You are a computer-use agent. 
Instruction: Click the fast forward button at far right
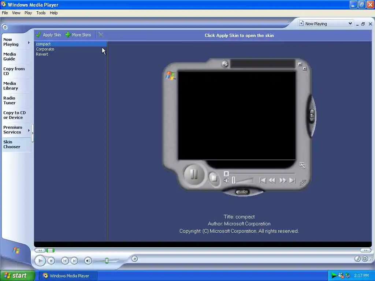(x=366, y=250)
